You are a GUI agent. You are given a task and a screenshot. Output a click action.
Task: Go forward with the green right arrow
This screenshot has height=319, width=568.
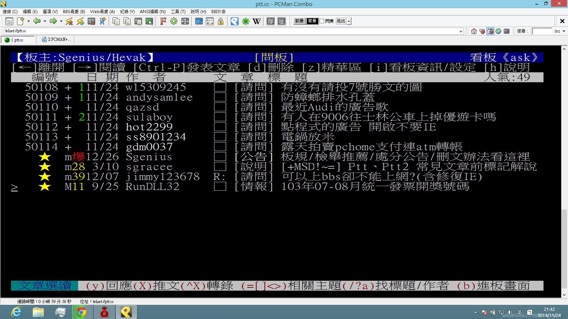(x=53, y=21)
